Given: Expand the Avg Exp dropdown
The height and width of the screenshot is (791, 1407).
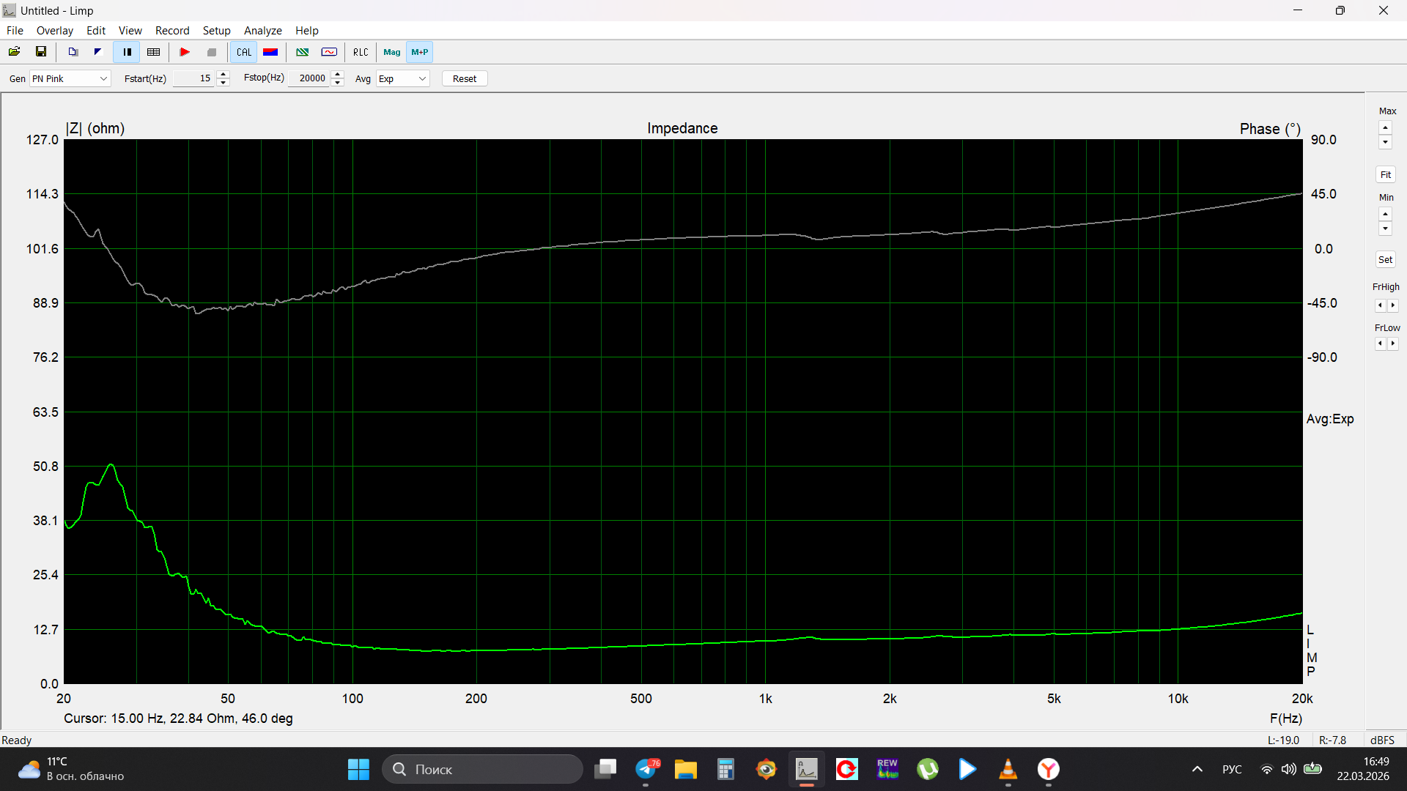Looking at the screenshot, I should [x=402, y=78].
